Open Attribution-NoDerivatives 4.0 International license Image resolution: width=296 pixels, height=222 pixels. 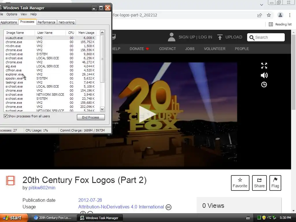pyautogui.click(x=121, y=207)
